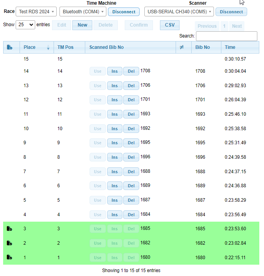264x276 pixels.
Task: Disconnect the Scanner
Action: click(231, 12)
